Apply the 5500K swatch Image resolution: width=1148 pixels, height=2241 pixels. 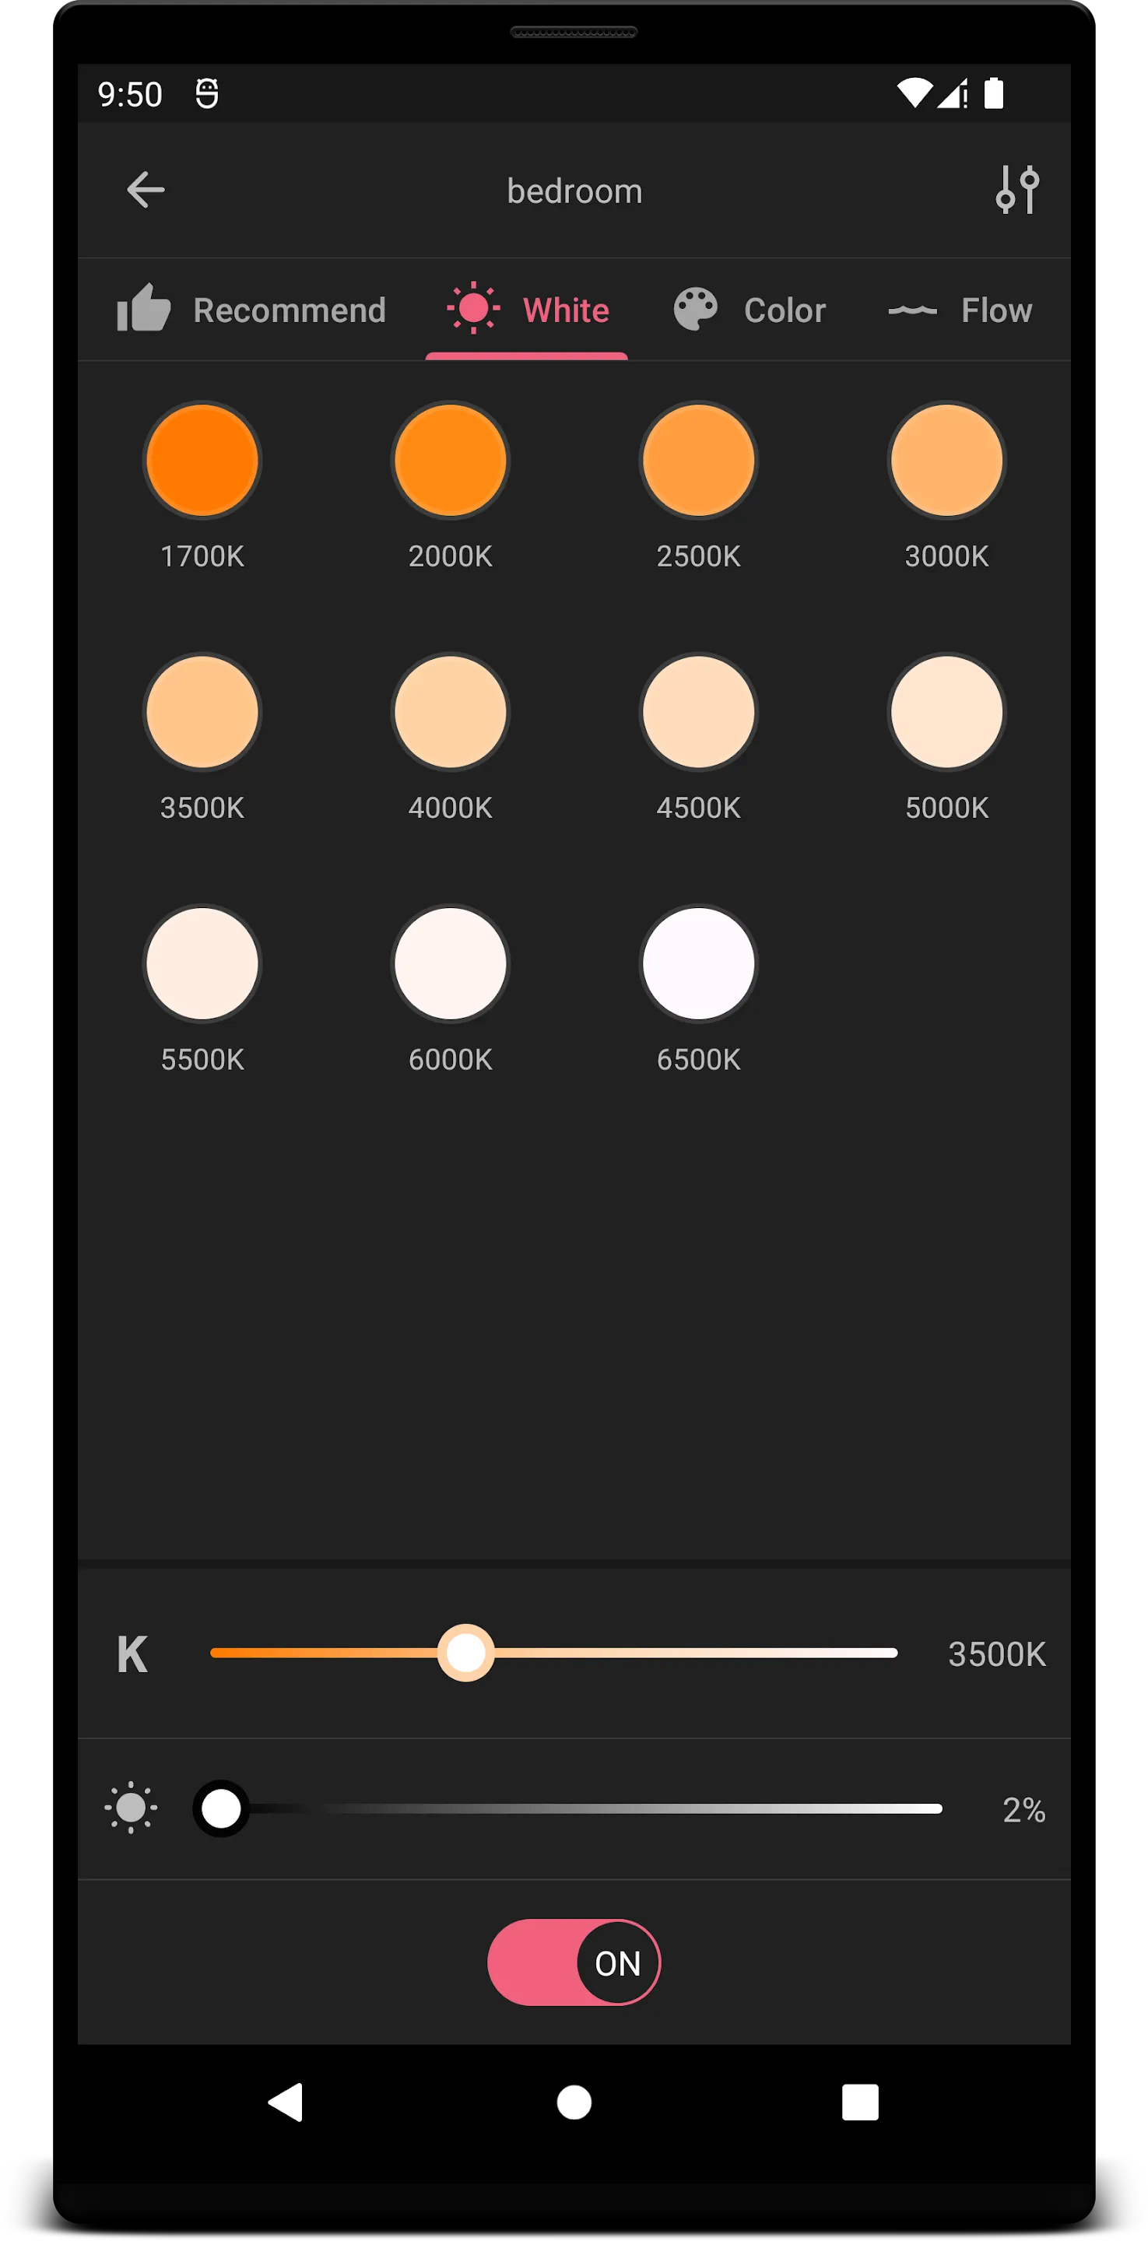pyautogui.click(x=202, y=964)
